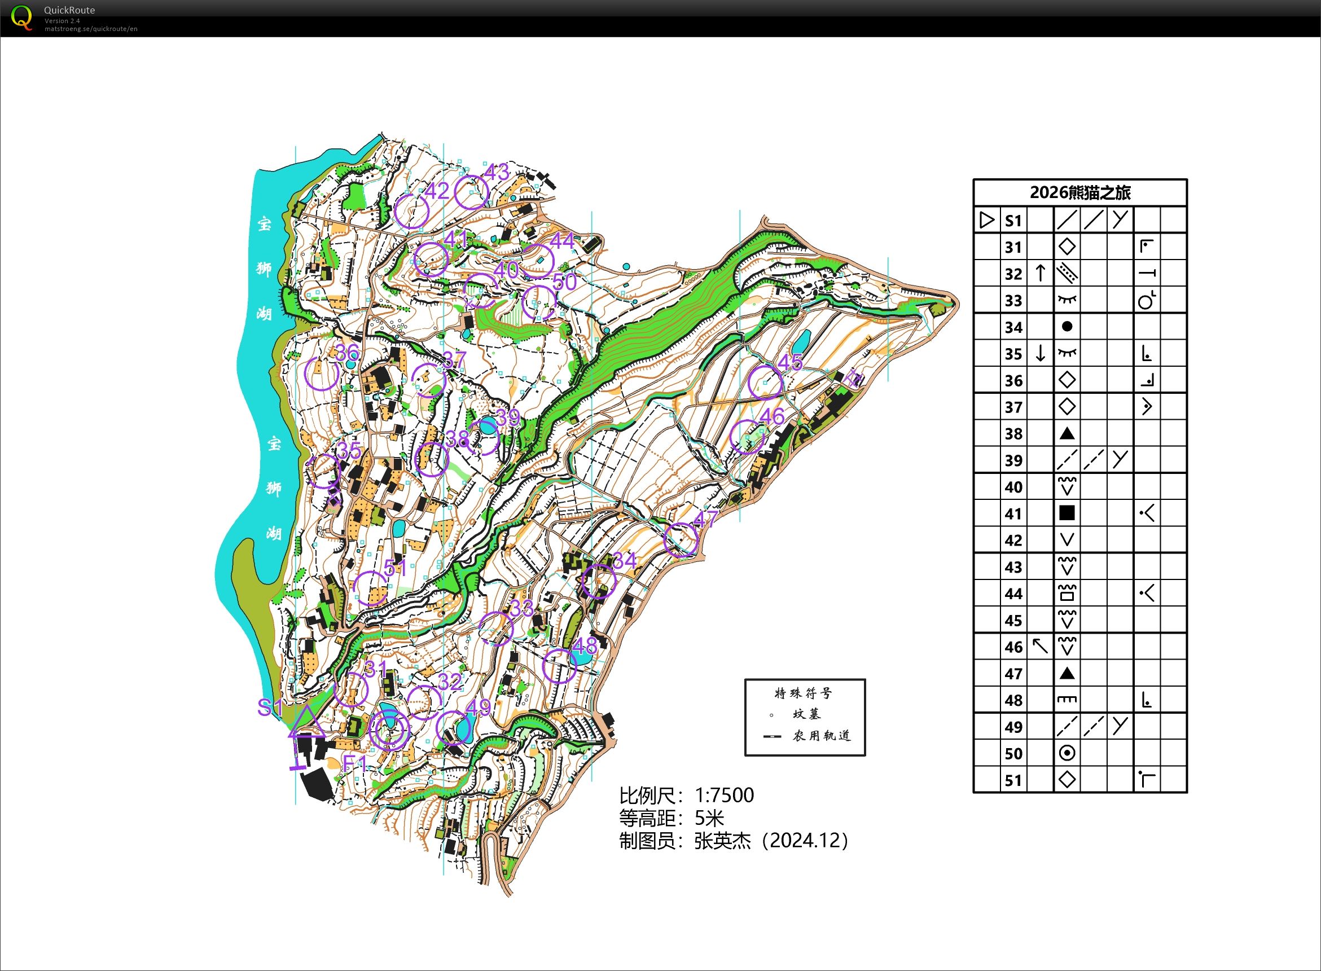Click the F1 finish double circle
1321x971 pixels.
(389, 730)
